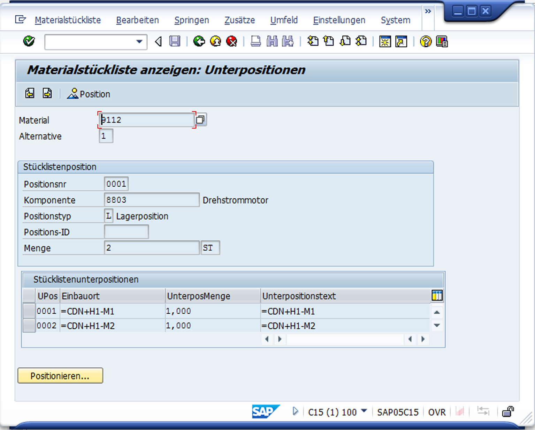This screenshot has height=430, width=535.
Task: Expand the hidden menu items chevron
Action: (428, 11)
